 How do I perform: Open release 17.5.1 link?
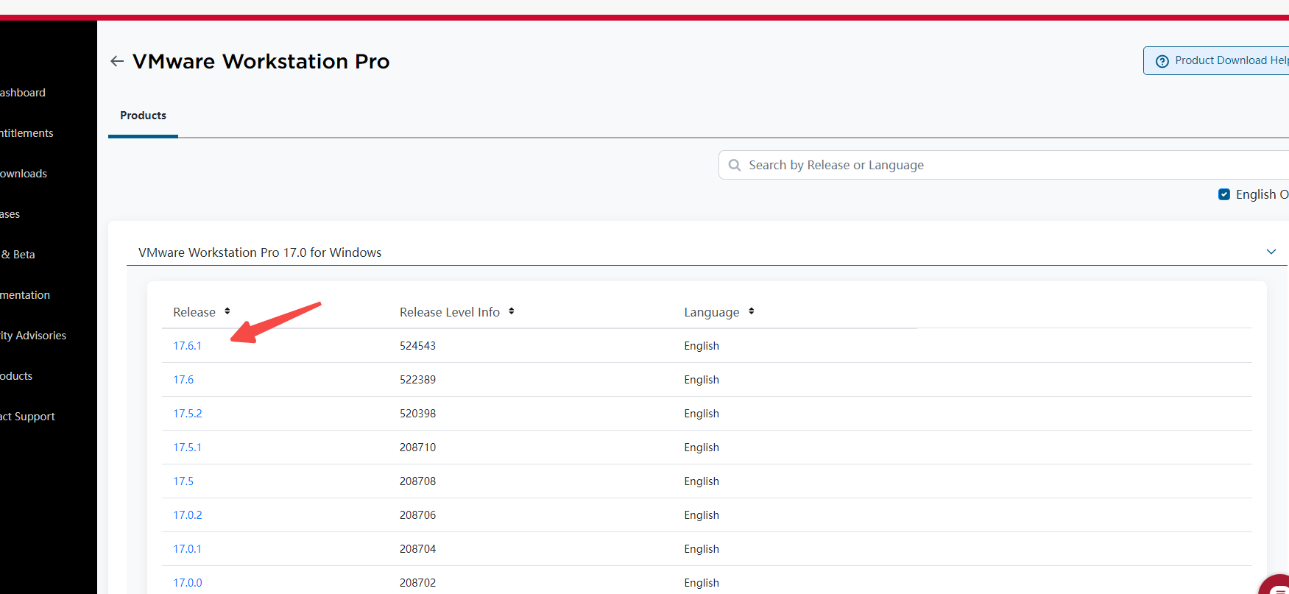pos(187,448)
